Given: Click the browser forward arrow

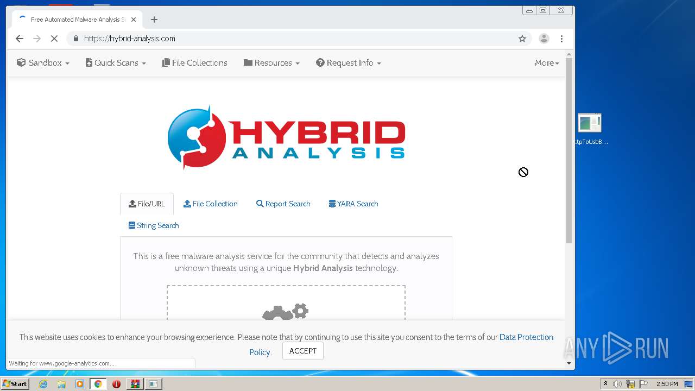Looking at the screenshot, I should point(37,39).
